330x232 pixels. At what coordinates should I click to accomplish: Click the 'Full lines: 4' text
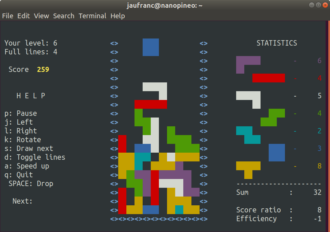click(x=31, y=52)
